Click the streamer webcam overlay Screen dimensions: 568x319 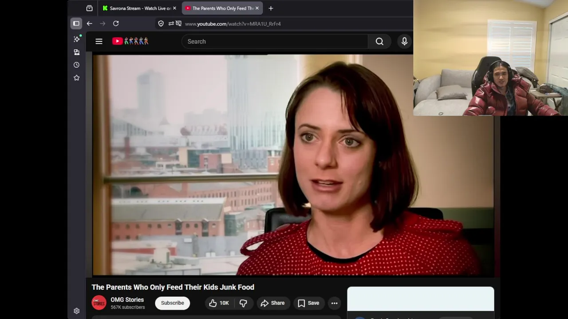point(490,58)
